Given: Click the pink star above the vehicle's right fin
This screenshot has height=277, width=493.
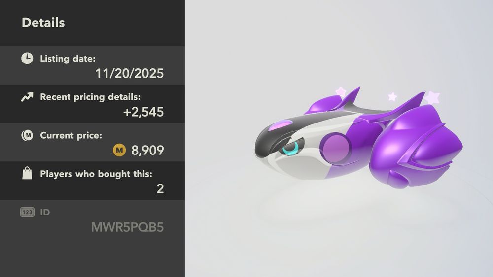Looking at the screenshot, I should [433, 97].
